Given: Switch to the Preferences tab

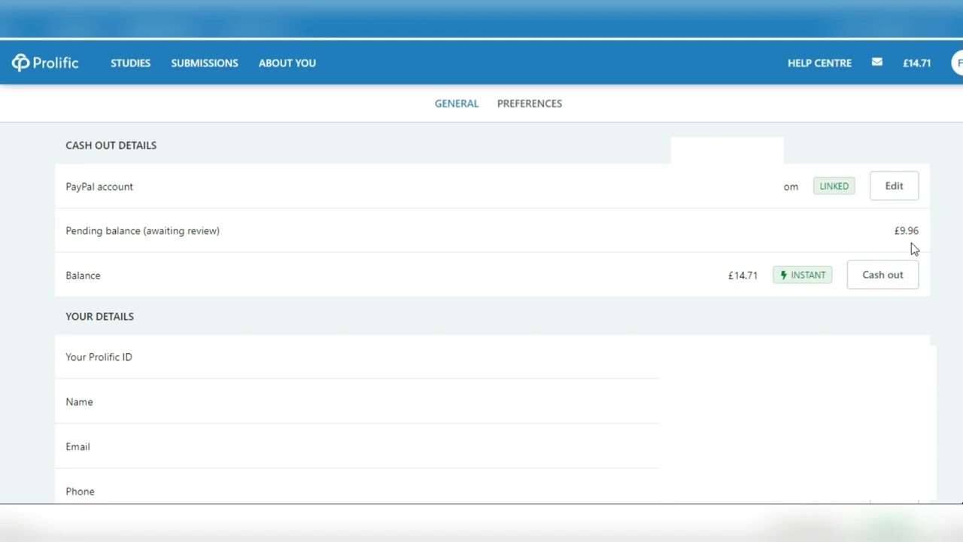Looking at the screenshot, I should pyautogui.click(x=530, y=104).
